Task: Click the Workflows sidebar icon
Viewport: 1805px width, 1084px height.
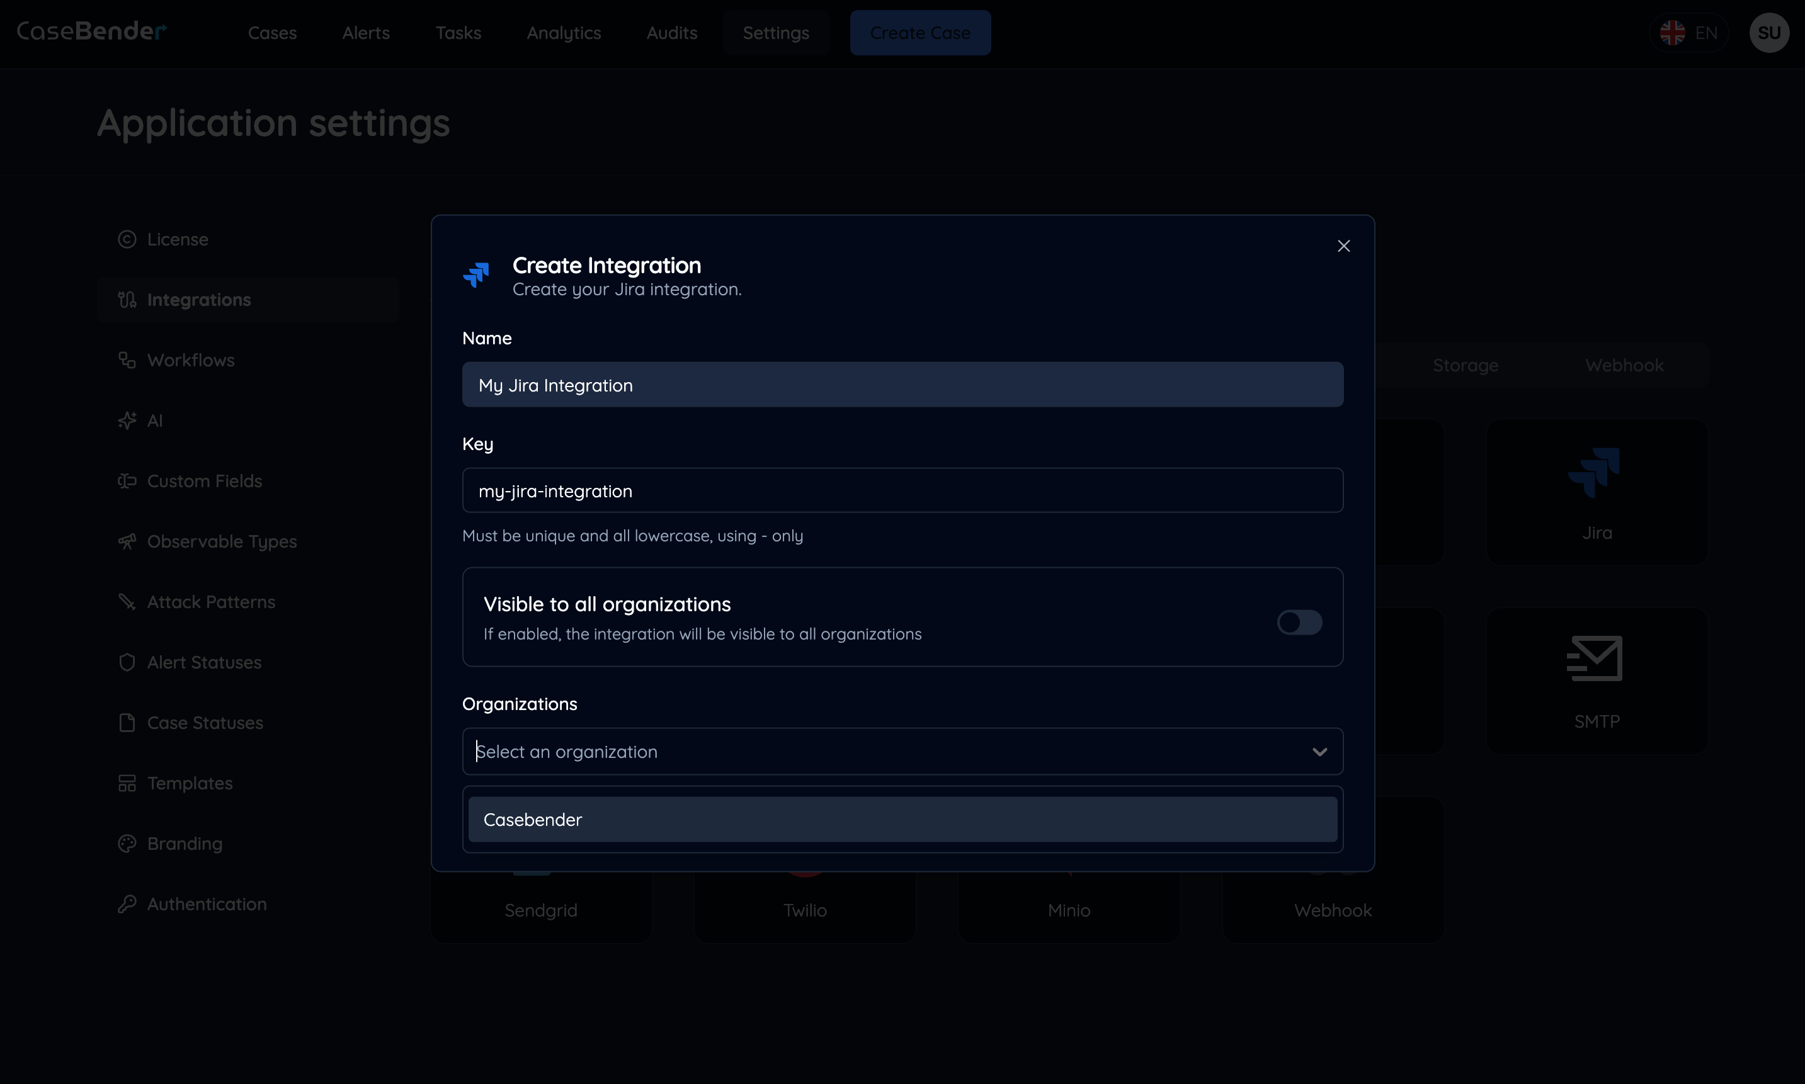Action: click(127, 359)
